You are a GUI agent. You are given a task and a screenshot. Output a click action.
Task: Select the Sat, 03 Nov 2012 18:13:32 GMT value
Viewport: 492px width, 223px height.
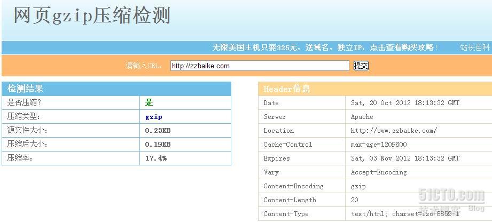[405, 158]
